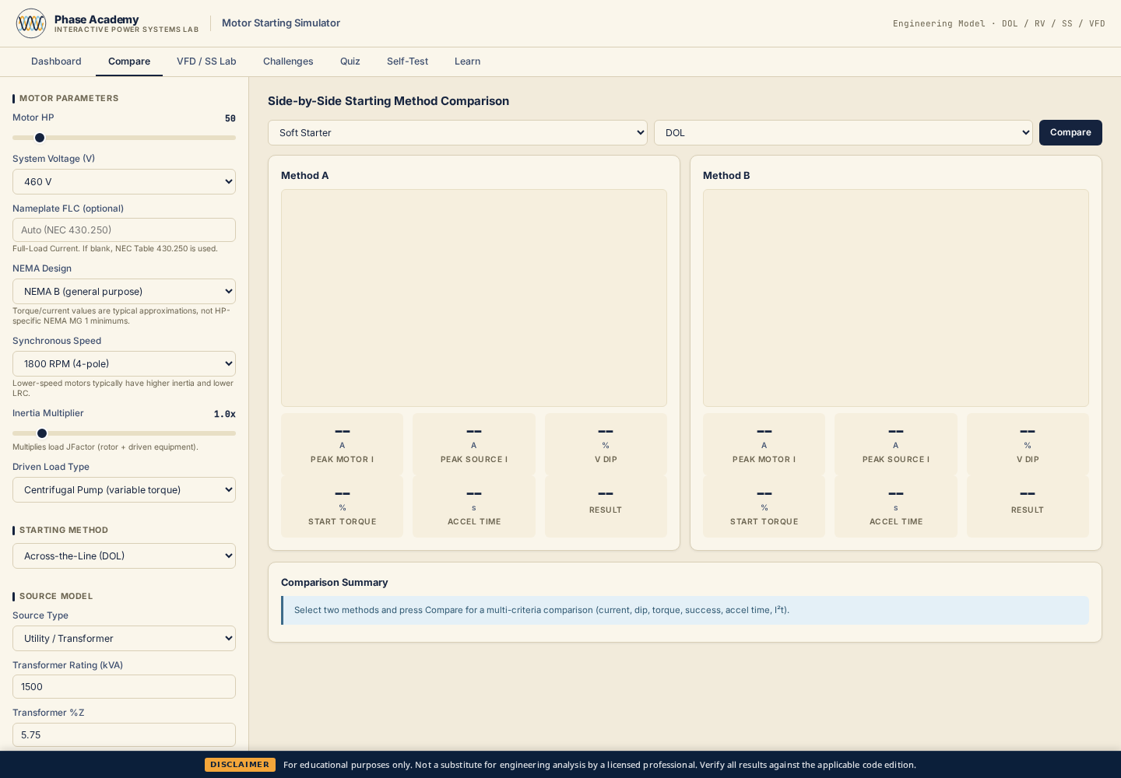
Task: Expand the Synchronous Speed dropdown
Action: [x=124, y=364]
